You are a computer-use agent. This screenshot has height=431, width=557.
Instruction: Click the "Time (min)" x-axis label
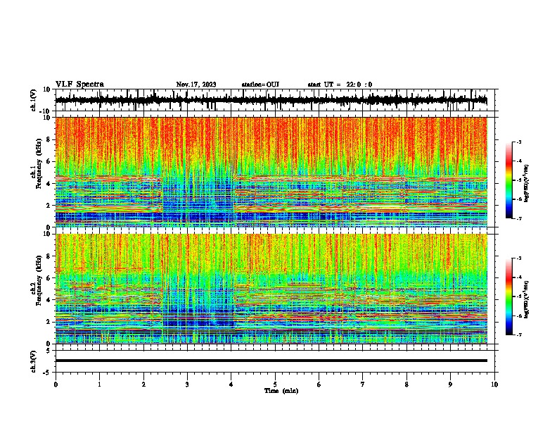coord(281,391)
